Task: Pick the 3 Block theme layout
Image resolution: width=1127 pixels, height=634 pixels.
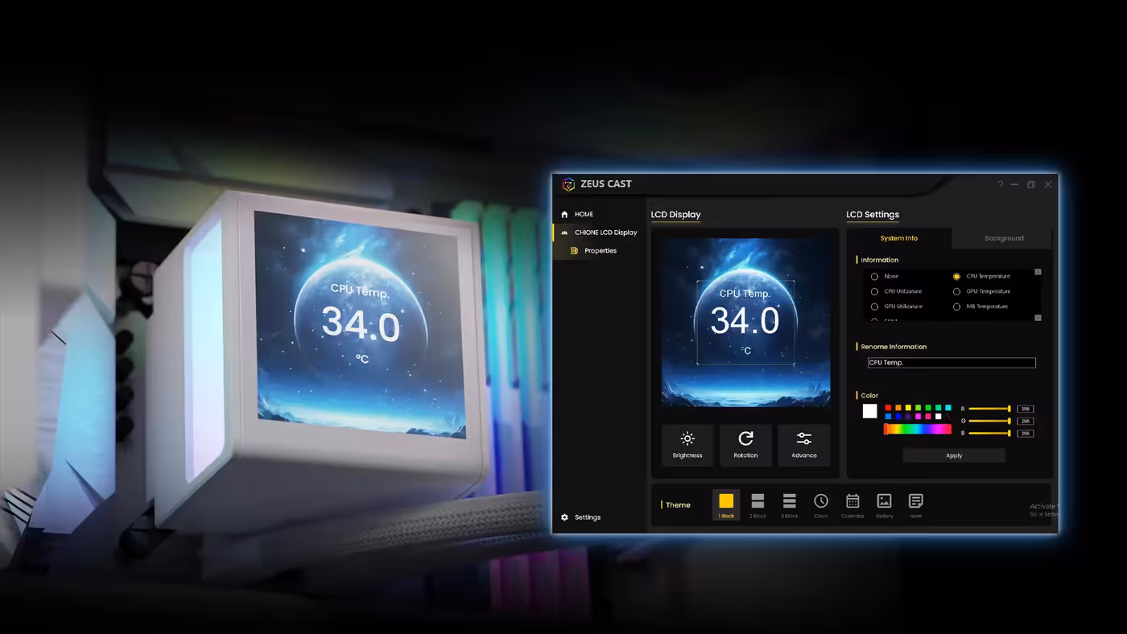Action: click(790, 504)
